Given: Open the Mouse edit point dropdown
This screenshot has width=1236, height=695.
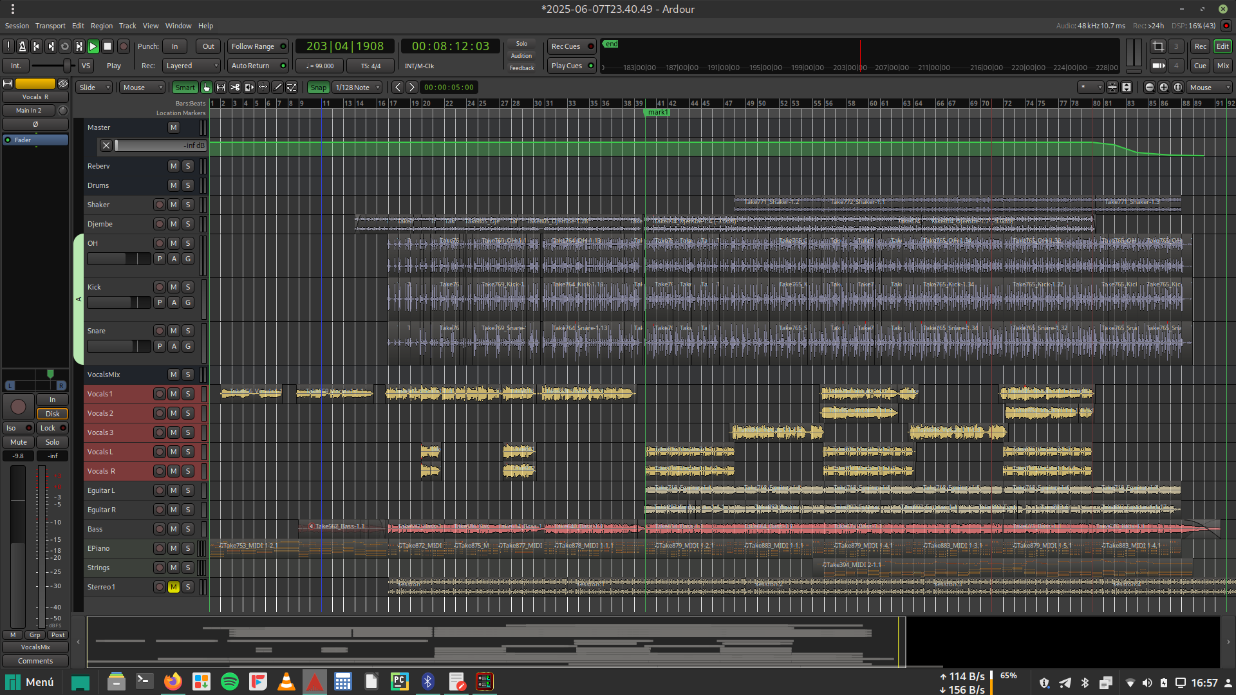Looking at the screenshot, I should pyautogui.click(x=142, y=88).
